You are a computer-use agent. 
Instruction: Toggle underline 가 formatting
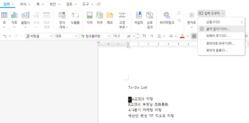[159, 36]
